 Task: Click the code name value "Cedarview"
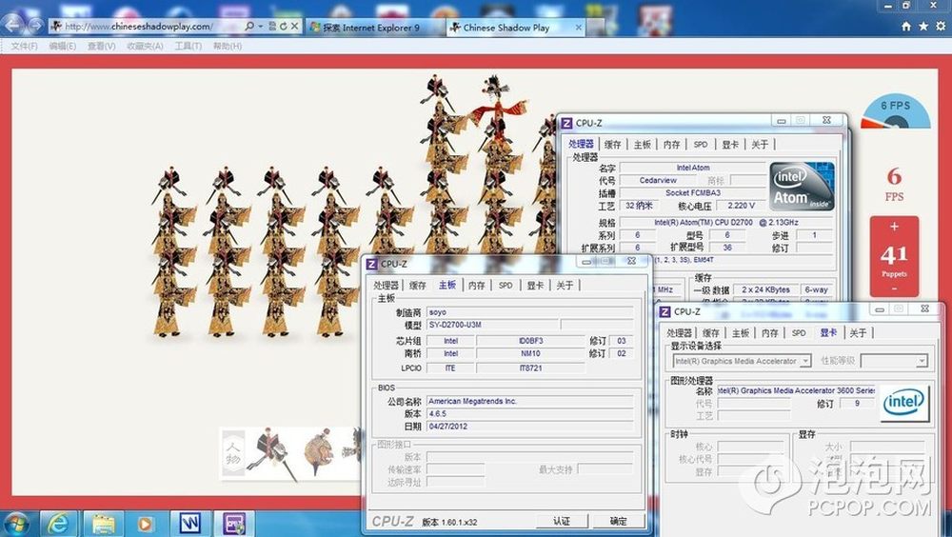658,180
